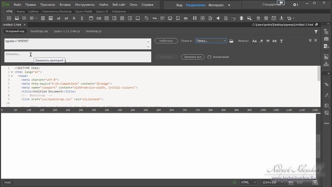This screenshot has height=187, width=332.
Task: Switch to Код view
Action: coord(179,5)
